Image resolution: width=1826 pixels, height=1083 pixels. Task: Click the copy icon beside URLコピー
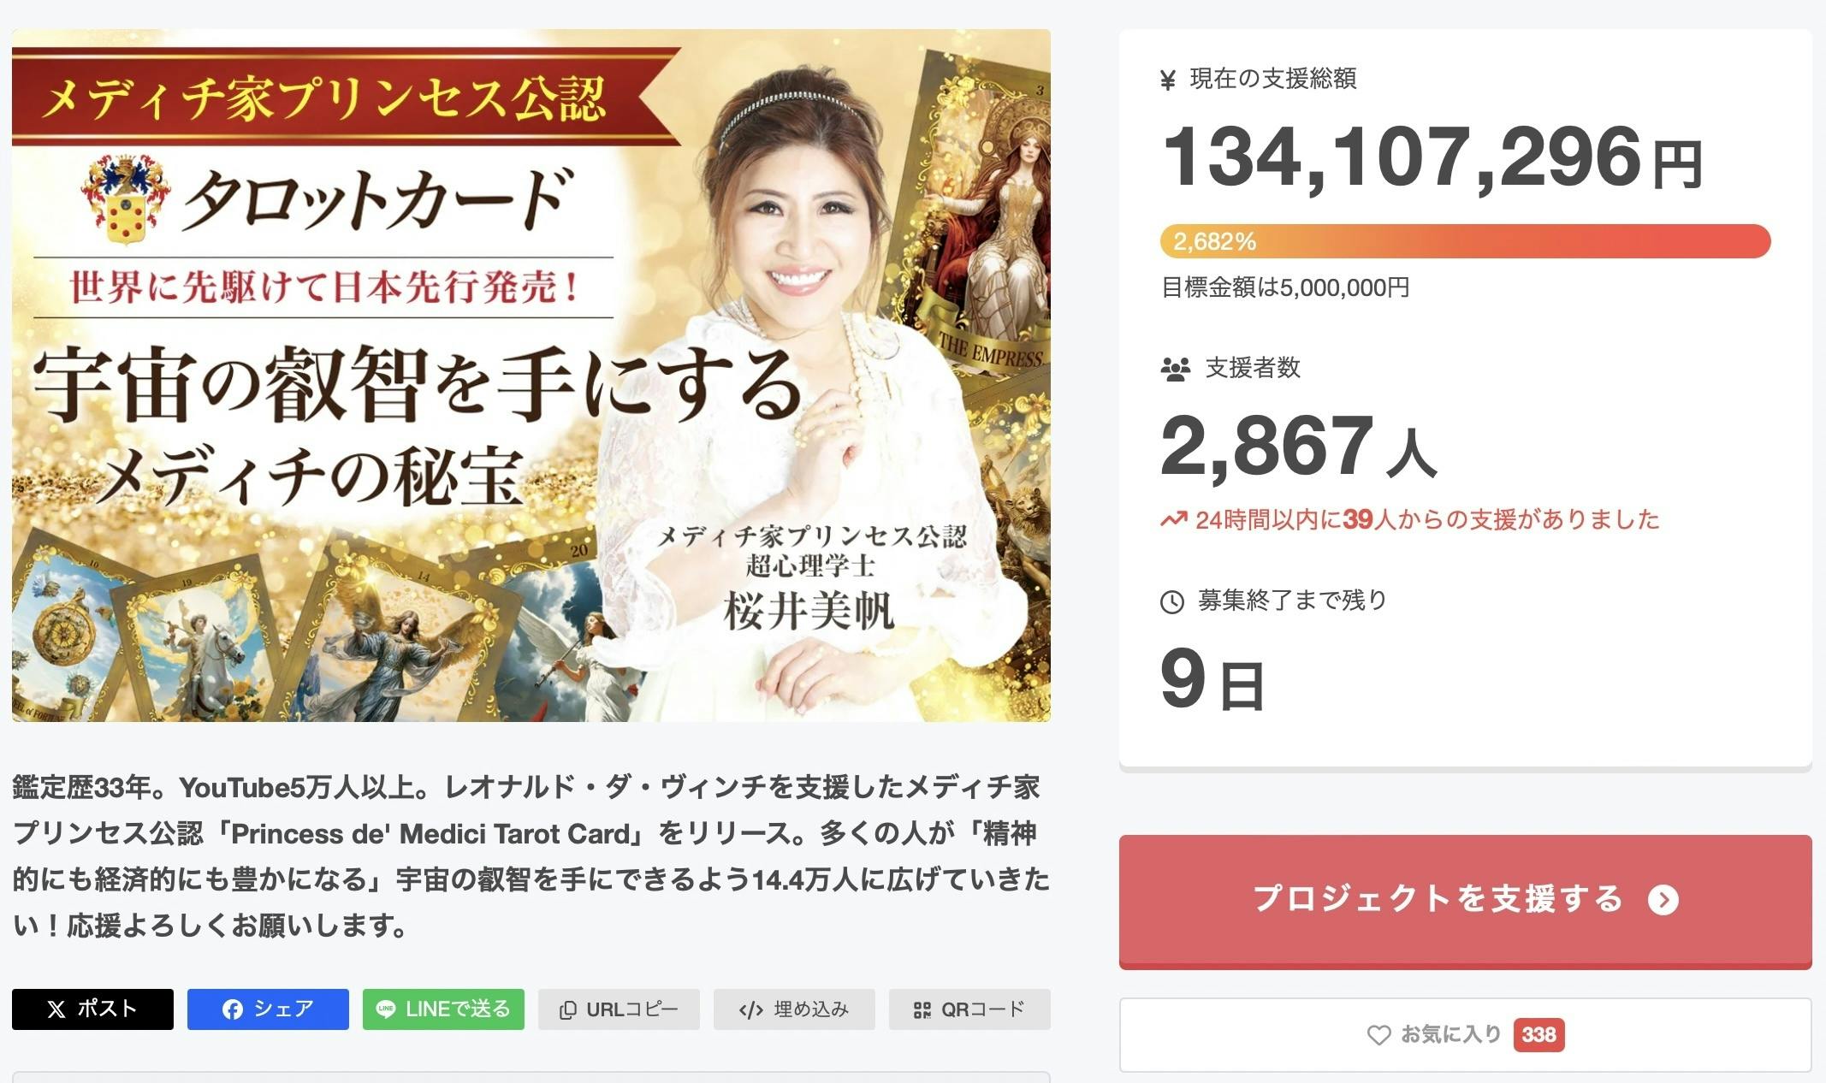click(x=567, y=1010)
